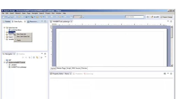Click the editor vertical scrollbar down arrow
The width and height of the screenshot is (176, 99).
(x=172, y=65)
